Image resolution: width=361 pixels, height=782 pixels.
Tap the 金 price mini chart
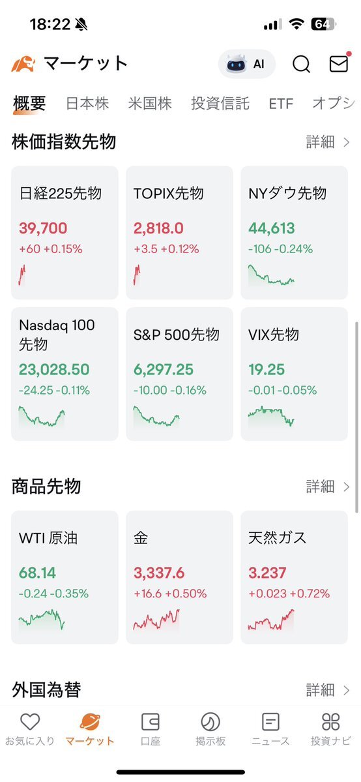click(x=156, y=620)
